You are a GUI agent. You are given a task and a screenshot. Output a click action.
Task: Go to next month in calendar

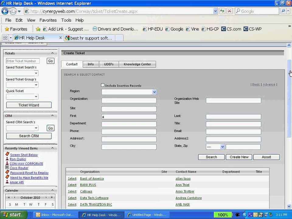tap(46, 197)
